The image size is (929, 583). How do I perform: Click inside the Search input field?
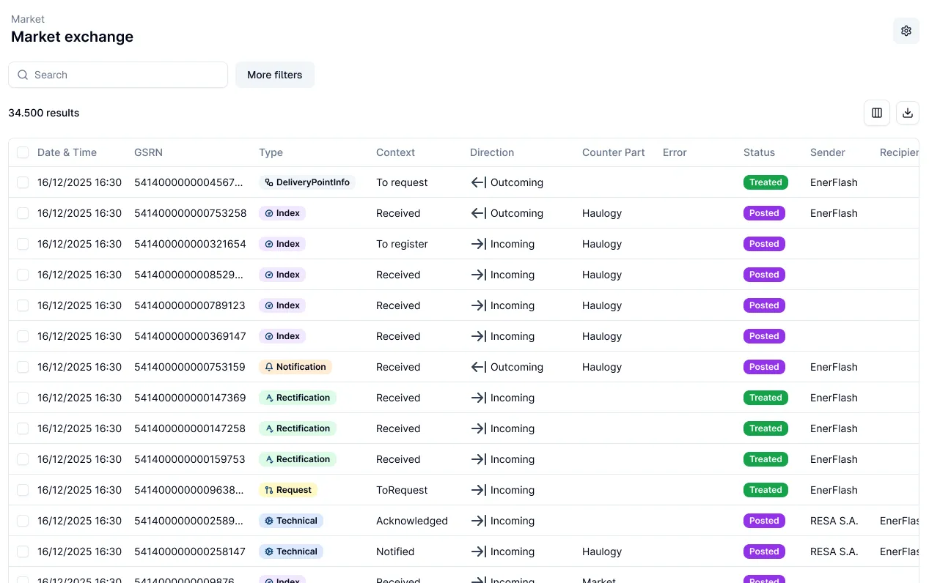(x=117, y=75)
